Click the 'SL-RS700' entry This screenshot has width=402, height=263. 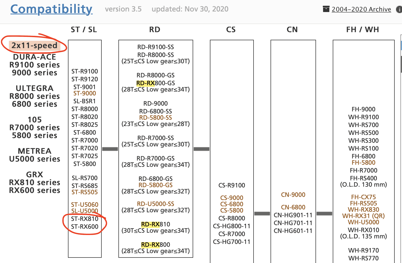(x=85, y=178)
